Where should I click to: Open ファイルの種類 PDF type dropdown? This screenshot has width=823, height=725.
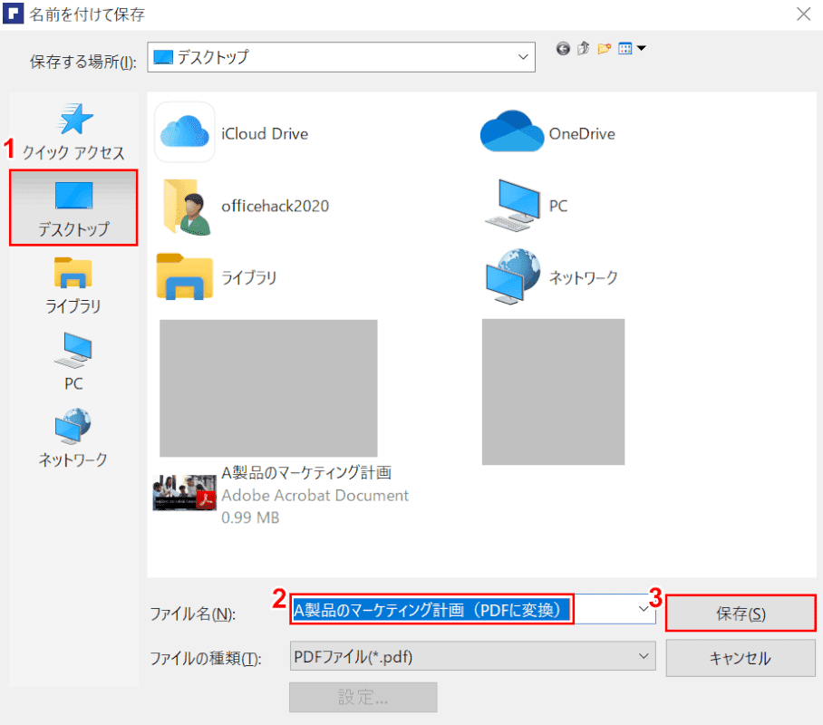[x=472, y=656]
